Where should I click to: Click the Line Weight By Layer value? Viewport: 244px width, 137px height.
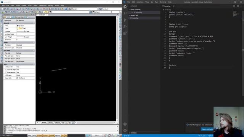click(26, 37)
